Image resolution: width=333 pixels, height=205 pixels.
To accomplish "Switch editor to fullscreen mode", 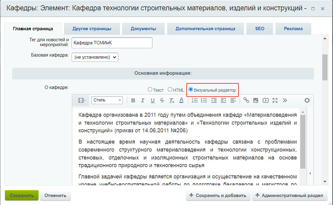I will pyautogui.click(x=275, y=100).
